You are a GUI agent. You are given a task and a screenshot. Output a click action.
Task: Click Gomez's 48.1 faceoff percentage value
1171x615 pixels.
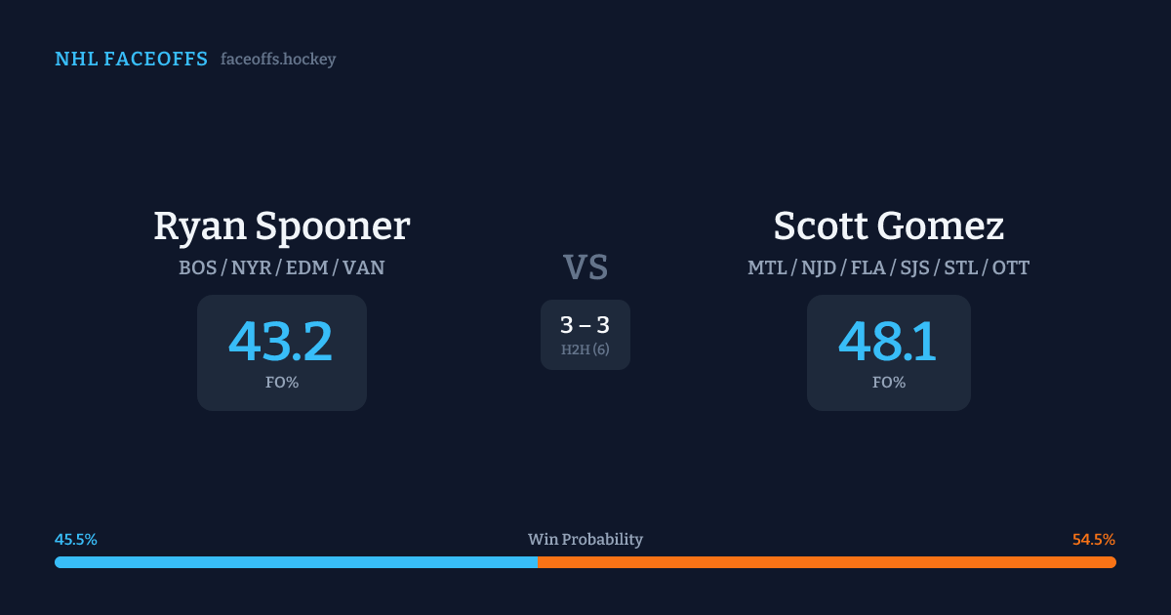pos(888,342)
